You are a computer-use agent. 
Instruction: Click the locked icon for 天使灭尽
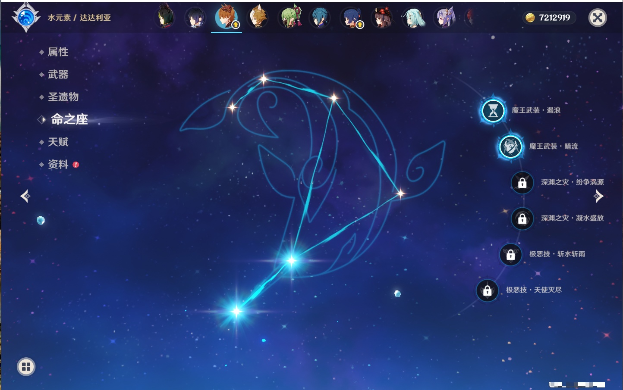coord(488,290)
